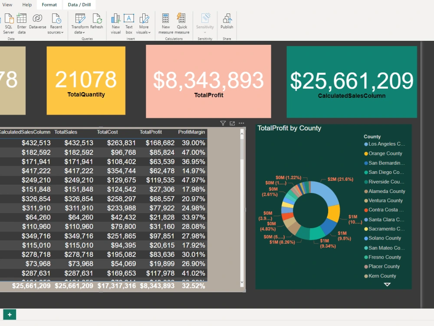Enter focus mode on the table visual

tap(232, 123)
